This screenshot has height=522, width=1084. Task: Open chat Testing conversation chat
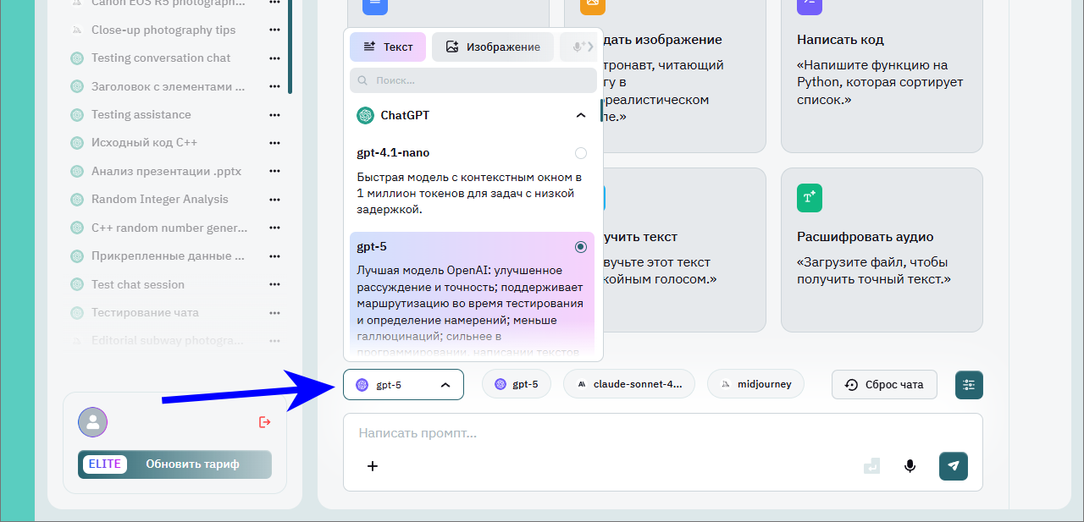(161, 58)
